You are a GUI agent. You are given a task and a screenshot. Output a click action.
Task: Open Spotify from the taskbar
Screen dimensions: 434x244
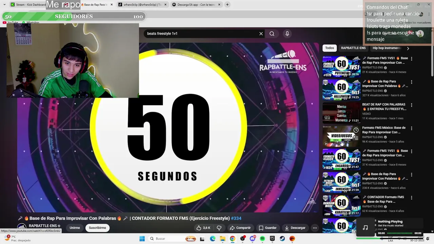tap(262, 239)
